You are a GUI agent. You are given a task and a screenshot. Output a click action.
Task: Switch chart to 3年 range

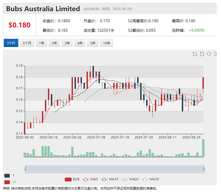67,43
